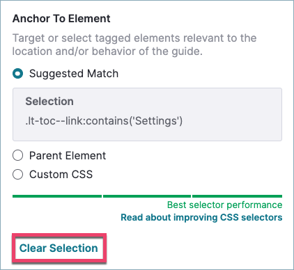The height and width of the screenshot is (270, 294).
Task: Click the last green performance bar segment
Action: pos(237,196)
